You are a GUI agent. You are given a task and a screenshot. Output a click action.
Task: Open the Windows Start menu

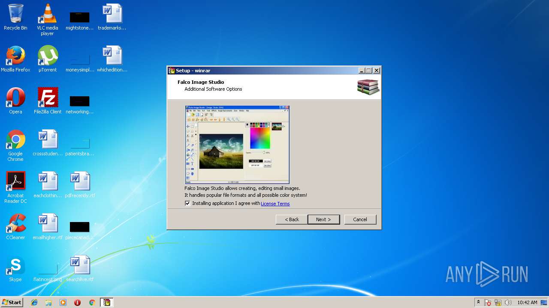(x=12, y=302)
